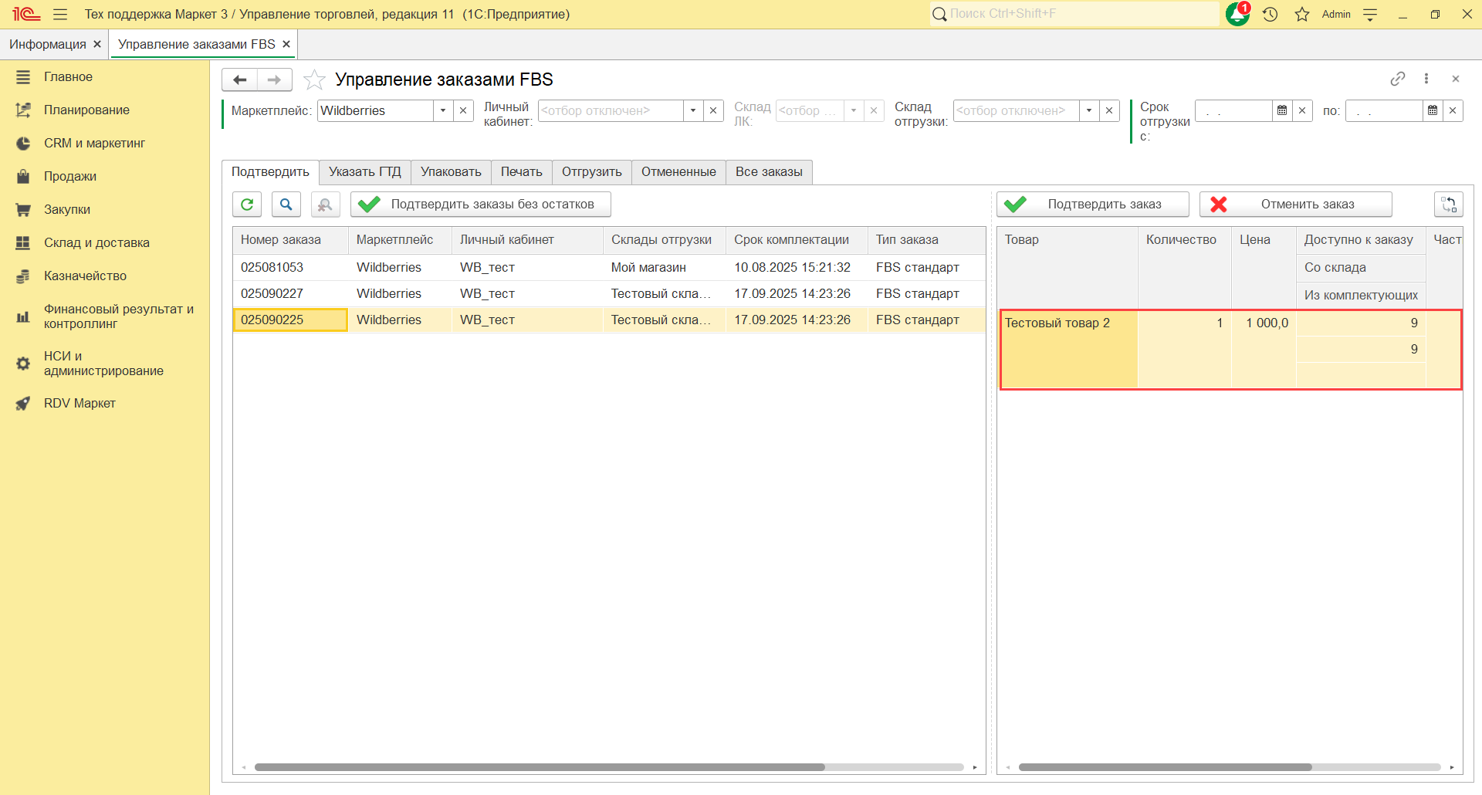Click the refresh orders list icon

247,205
